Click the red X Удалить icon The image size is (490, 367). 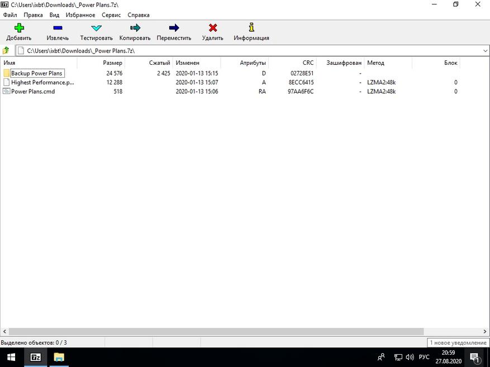click(x=213, y=28)
